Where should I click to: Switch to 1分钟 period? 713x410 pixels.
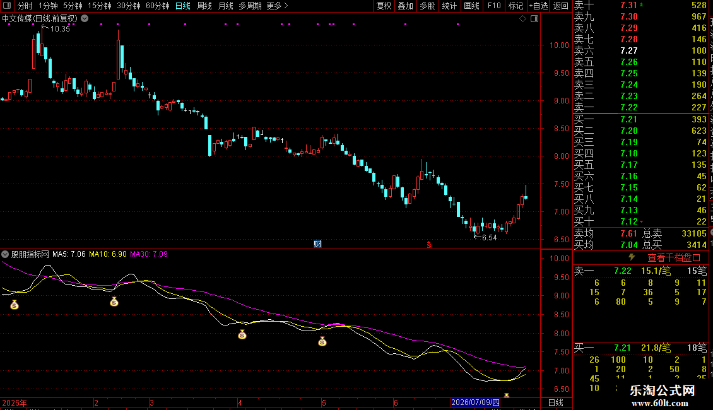pyautogui.click(x=48, y=6)
